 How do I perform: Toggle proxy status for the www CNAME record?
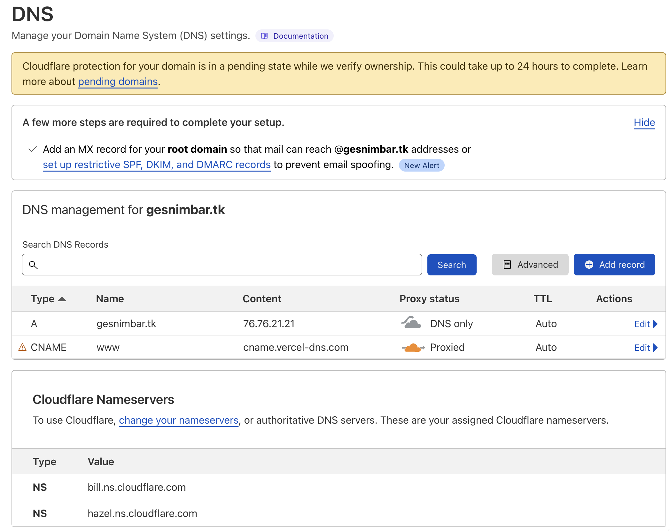[x=412, y=347]
